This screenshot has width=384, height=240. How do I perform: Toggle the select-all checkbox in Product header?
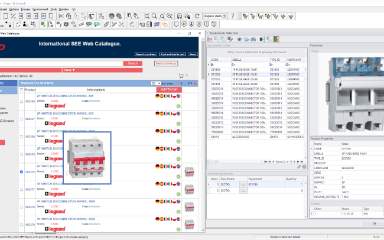coord(22,90)
